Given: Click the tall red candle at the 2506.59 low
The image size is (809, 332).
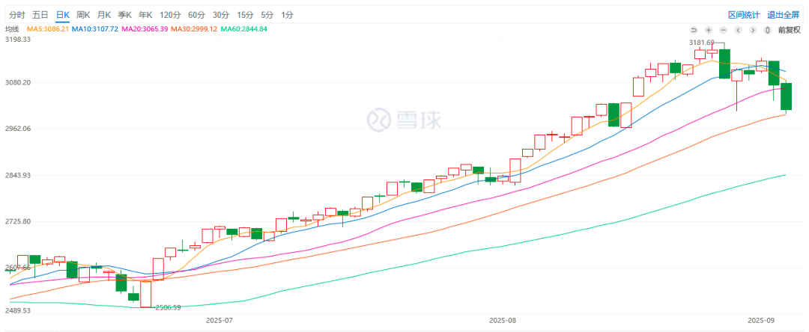Looking at the screenshot, I should [146, 294].
